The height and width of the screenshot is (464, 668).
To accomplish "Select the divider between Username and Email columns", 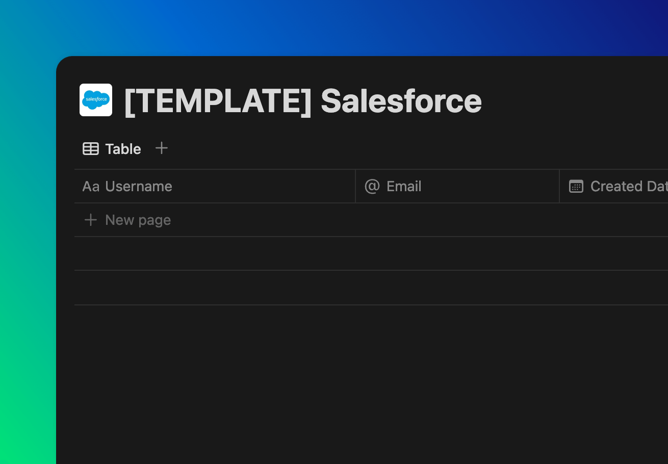I will [x=355, y=186].
